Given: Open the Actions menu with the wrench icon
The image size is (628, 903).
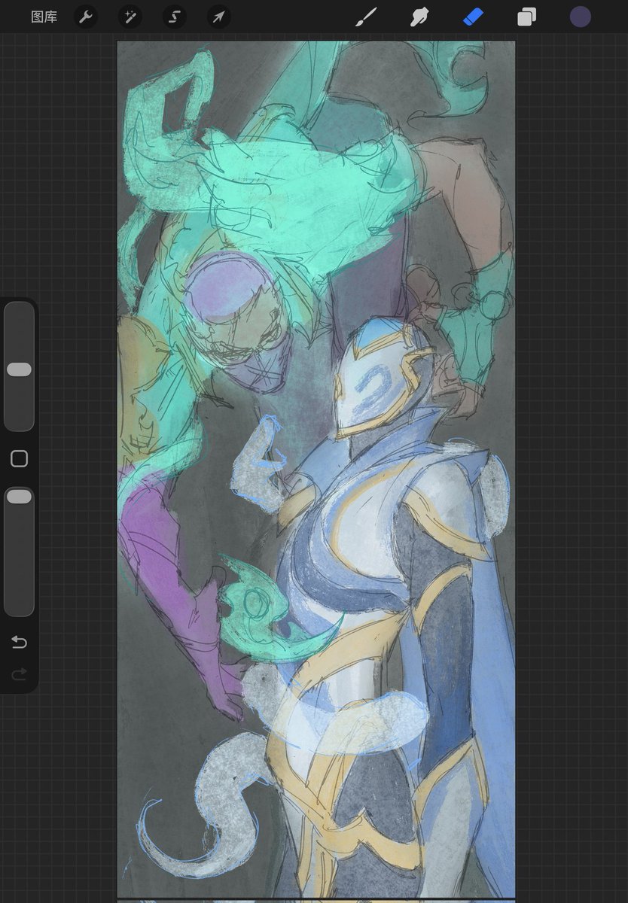Looking at the screenshot, I should click(85, 16).
